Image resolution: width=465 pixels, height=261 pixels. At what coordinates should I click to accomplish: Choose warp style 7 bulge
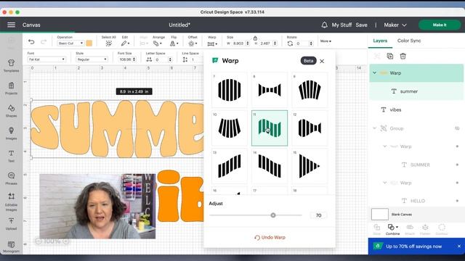pos(230,90)
